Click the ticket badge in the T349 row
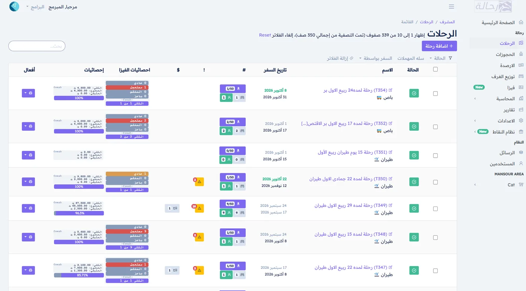Screen dimensions: 526x291 [172, 208]
